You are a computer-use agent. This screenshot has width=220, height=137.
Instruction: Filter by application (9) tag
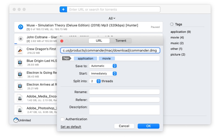click(x=181, y=32)
